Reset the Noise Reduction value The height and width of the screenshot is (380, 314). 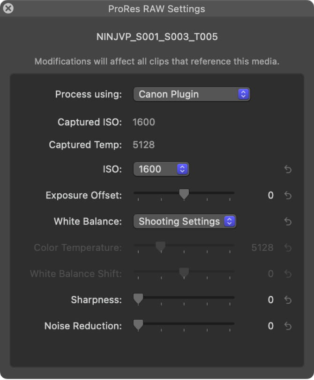pos(288,326)
